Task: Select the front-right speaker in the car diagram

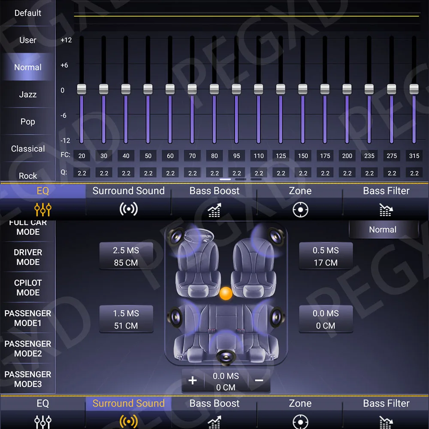Action: pyautogui.click(x=277, y=236)
